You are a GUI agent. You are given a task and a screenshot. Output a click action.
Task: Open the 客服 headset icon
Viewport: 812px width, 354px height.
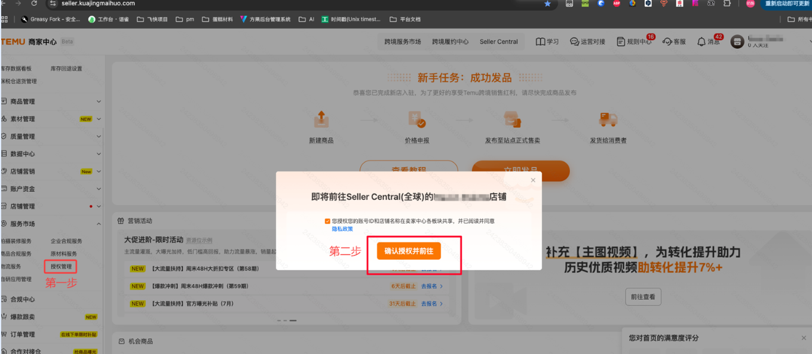(667, 42)
